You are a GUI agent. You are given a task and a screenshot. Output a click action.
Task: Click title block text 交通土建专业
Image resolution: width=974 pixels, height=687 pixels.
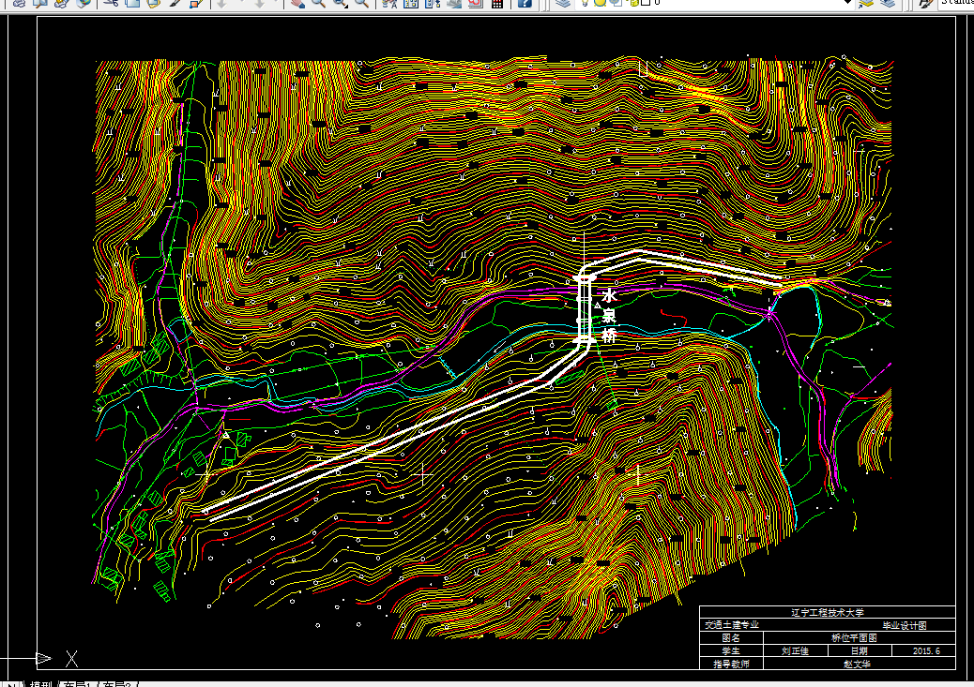732,625
